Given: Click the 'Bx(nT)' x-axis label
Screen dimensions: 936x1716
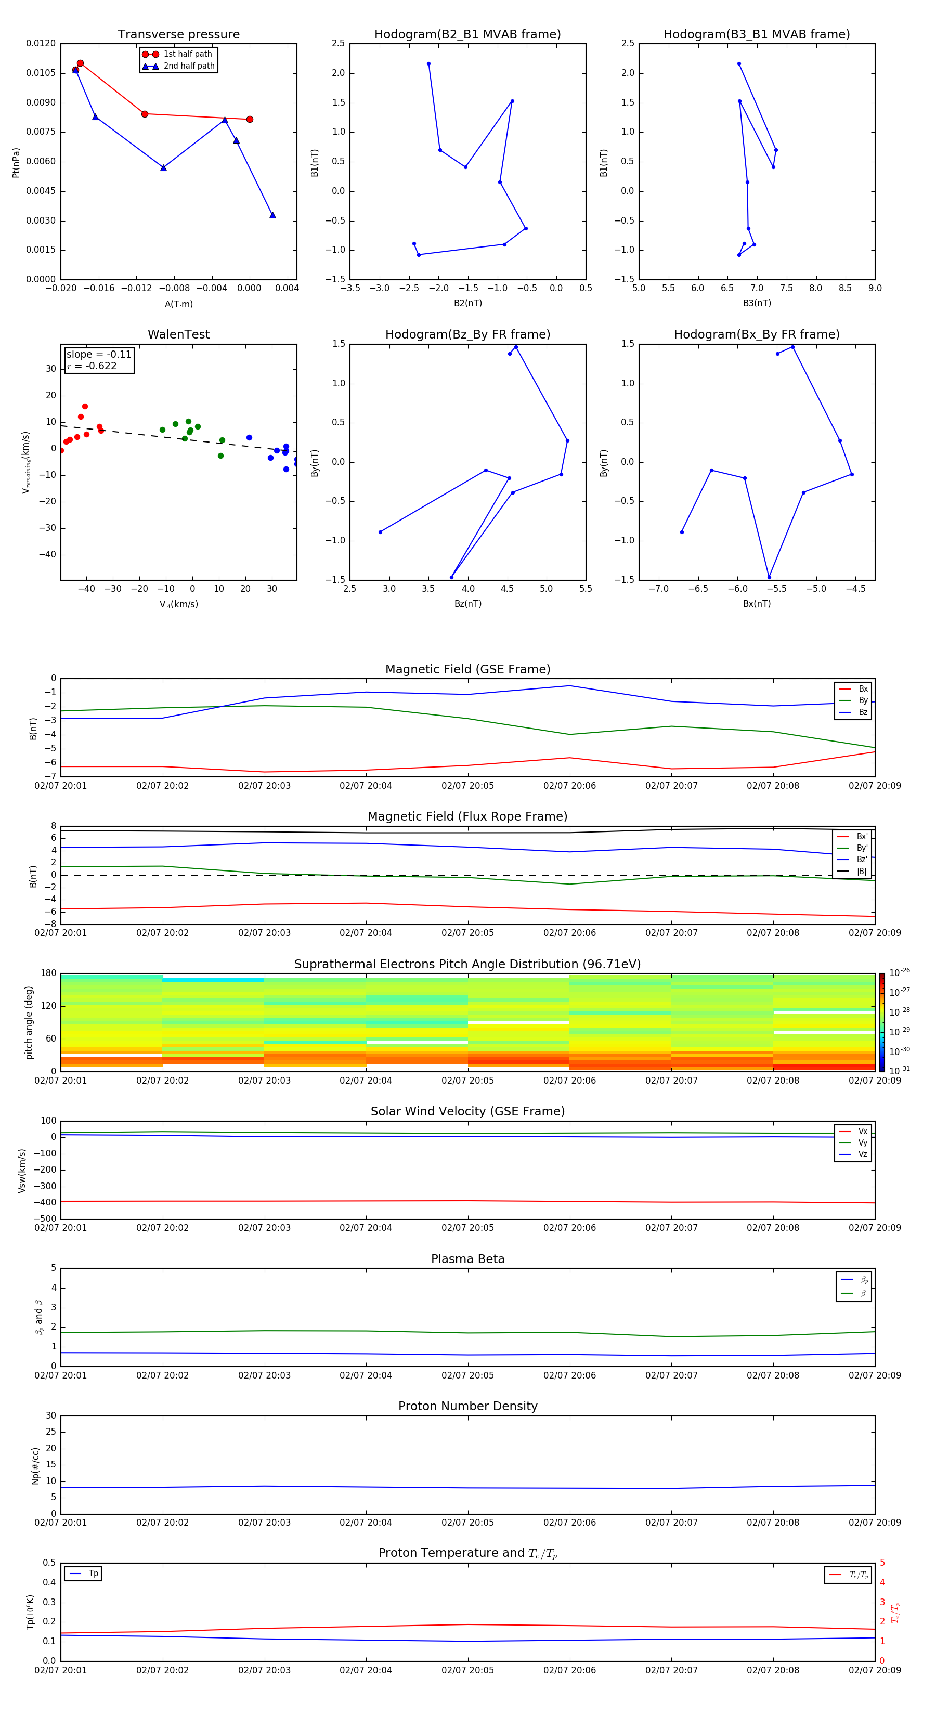Looking at the screenshot, I should (757, 604).
